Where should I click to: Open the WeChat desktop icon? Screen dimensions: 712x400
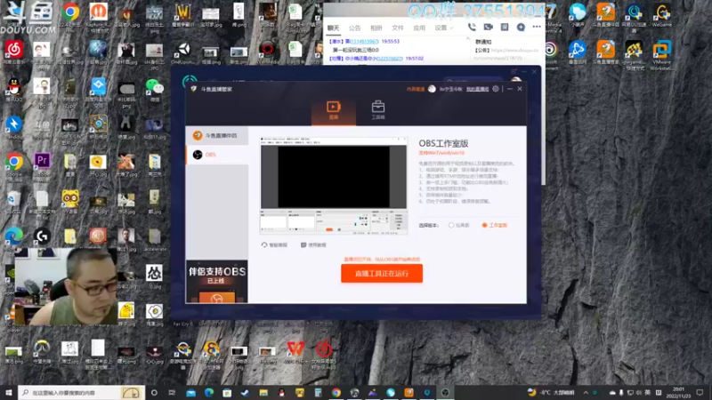coord(154,88)
